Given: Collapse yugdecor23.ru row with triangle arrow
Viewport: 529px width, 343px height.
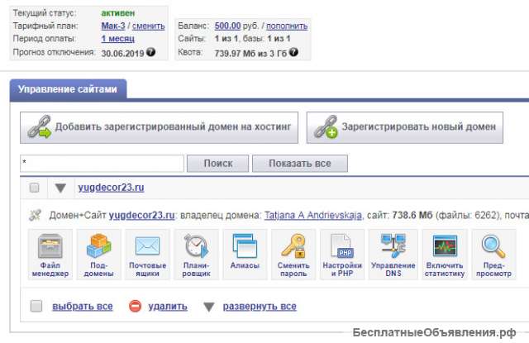Looking at the screenshot, I should [60, 188].
